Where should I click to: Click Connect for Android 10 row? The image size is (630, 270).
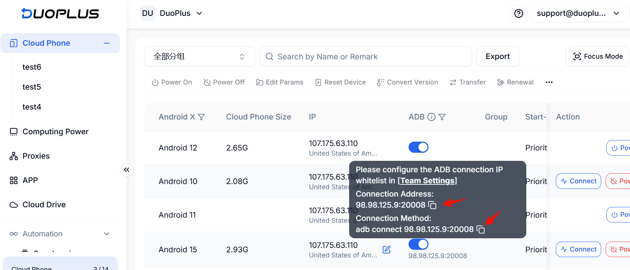[x=578, y=181]
